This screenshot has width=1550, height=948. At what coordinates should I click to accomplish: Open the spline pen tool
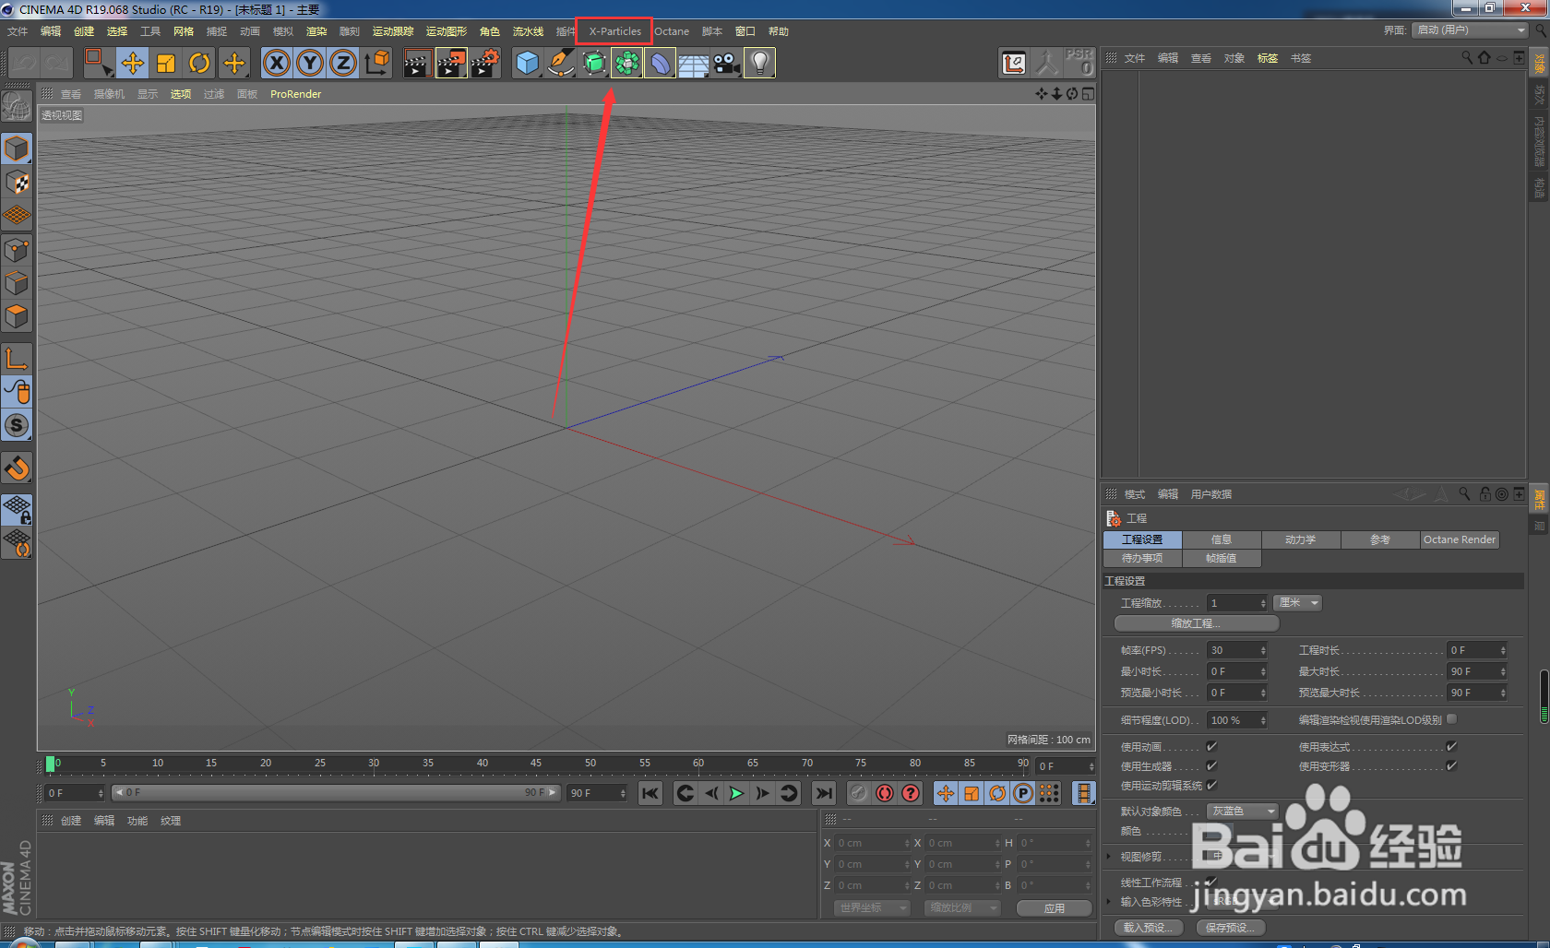coord(561,63)
